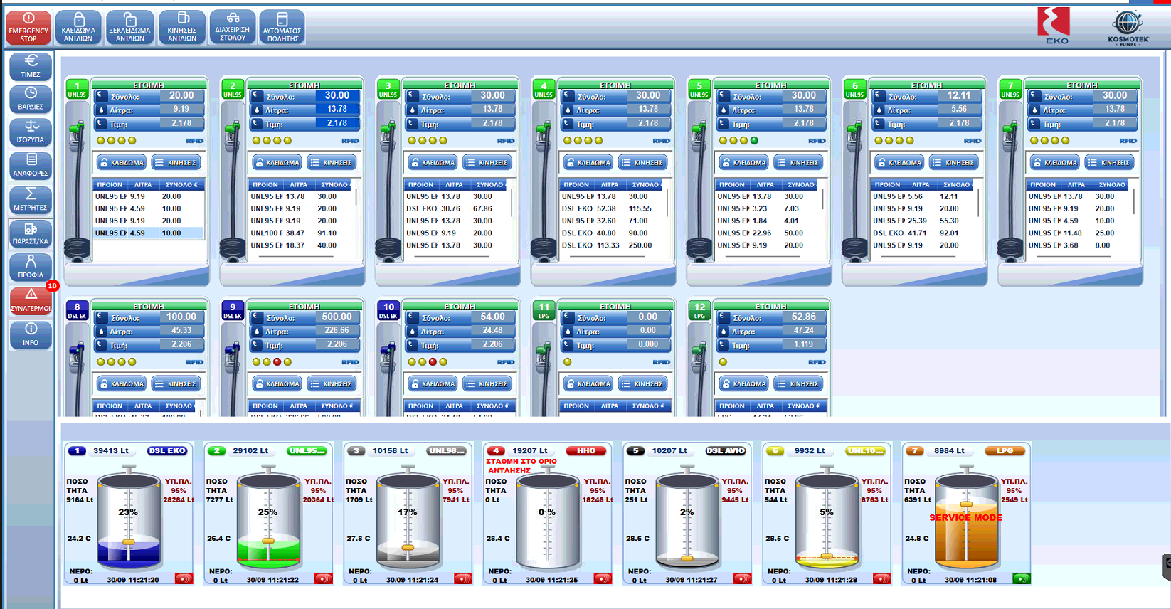Open the ΠΡΟΦΙΛ profile panel
Screen dimensions: 1171x609
[31, 268]
